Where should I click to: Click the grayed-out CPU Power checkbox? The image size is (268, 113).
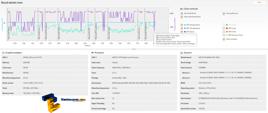[224, 25]
